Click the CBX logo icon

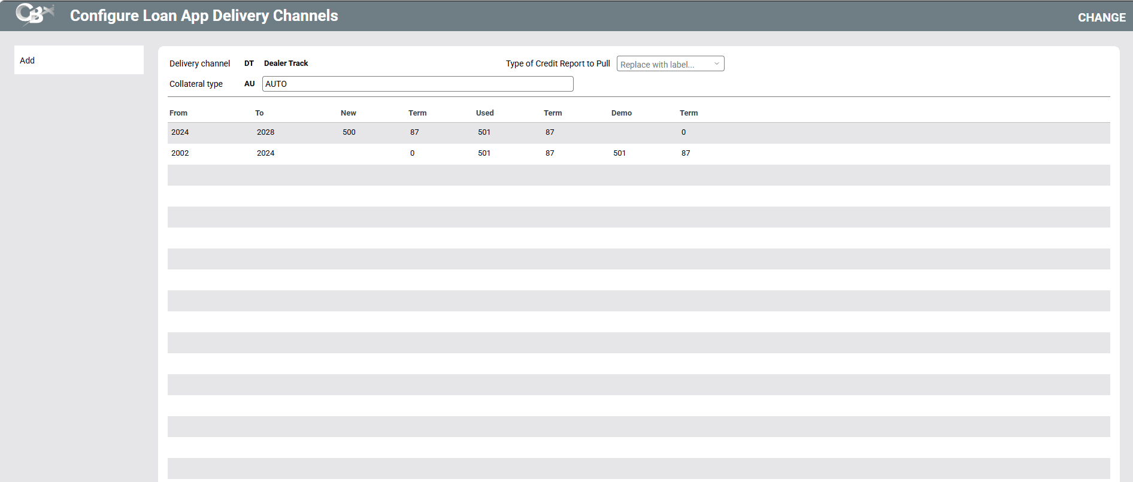click(x=34, y=14)
